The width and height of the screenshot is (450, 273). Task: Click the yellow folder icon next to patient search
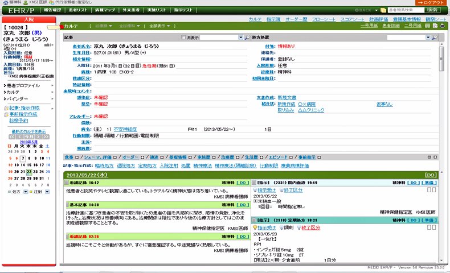click(x=383, y=10)
